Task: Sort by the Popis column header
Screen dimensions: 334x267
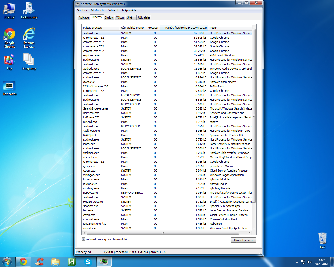Action: [230, 28]
